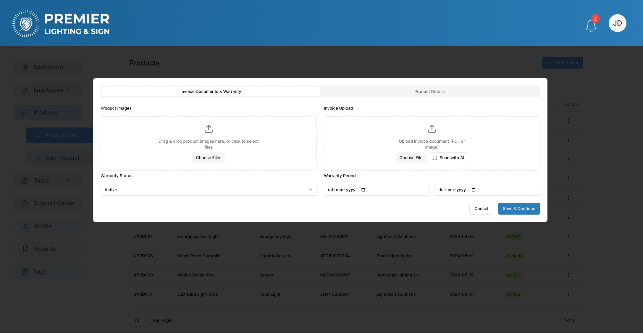This screenshot has width=643, height=333.
Task: Open calendar picker for warranty end date
Action: tap(474, 190)
